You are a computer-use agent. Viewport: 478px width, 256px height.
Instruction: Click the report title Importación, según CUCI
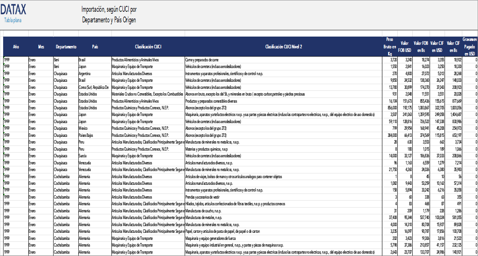coord(109,9)
